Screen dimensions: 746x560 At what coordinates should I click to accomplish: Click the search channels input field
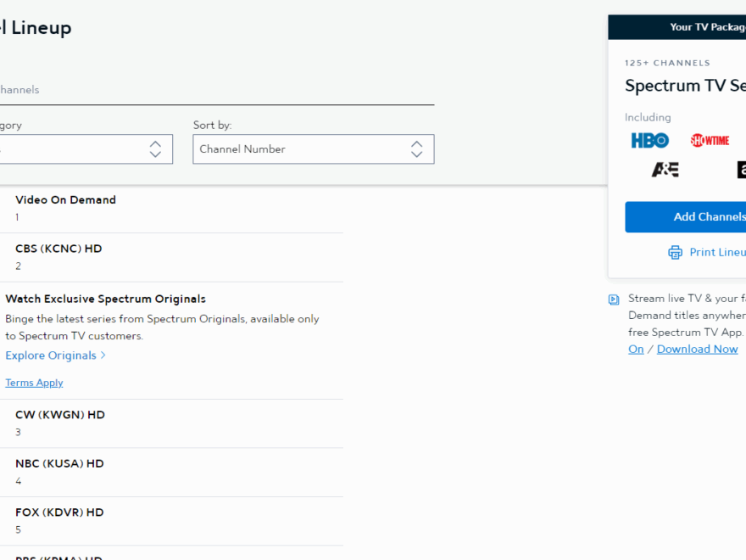(x=212, y=90)
